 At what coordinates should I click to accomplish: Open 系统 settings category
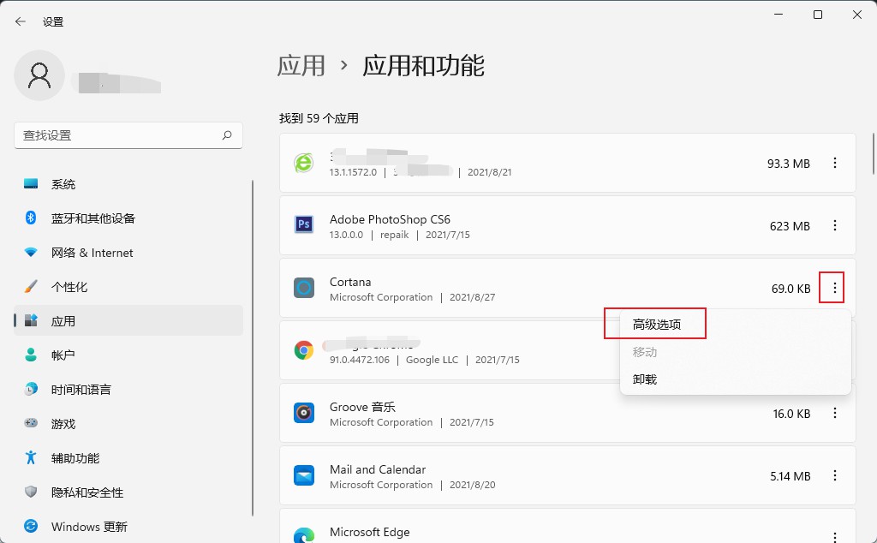point(128,184)
